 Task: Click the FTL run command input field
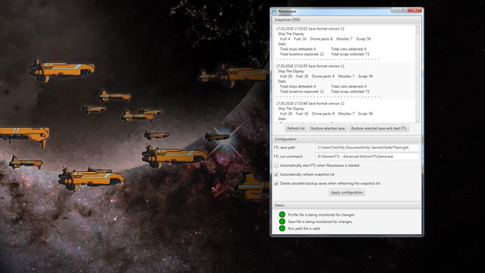tap(367, 156)
